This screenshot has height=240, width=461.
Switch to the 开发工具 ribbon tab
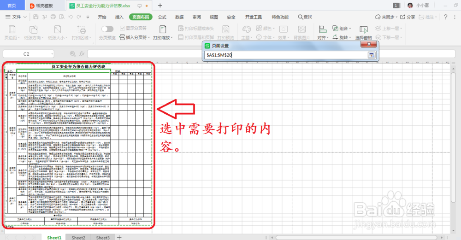point(254,17)
